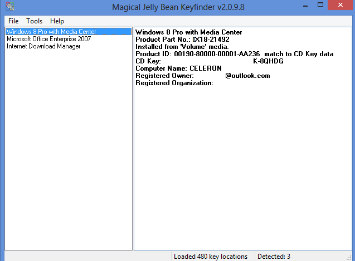Image resolution: width=355 pixels, height=261 pixels.
Task: Maximize the Keyfinder window
Action: (x=320, y=5)
